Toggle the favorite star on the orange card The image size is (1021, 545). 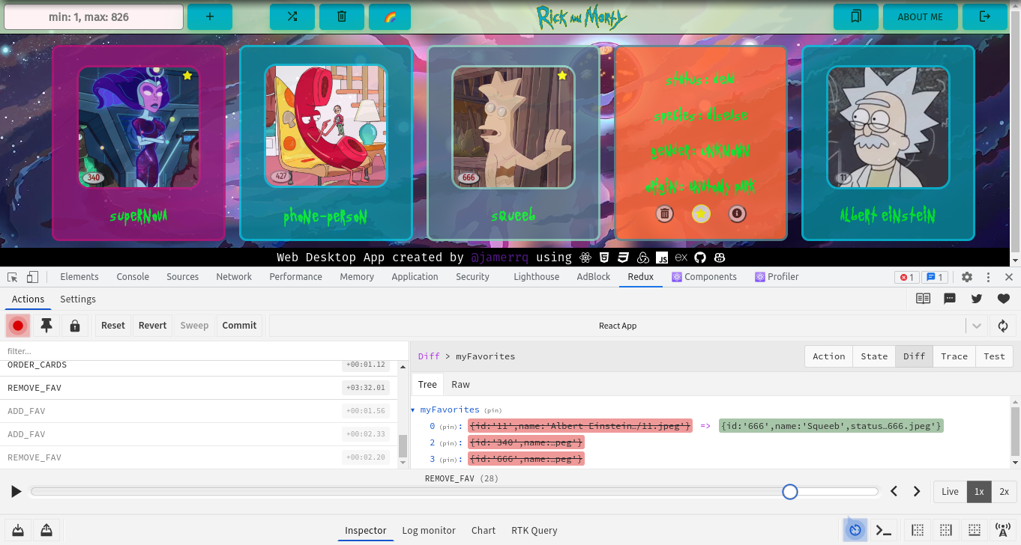click(x=701, y=214)
